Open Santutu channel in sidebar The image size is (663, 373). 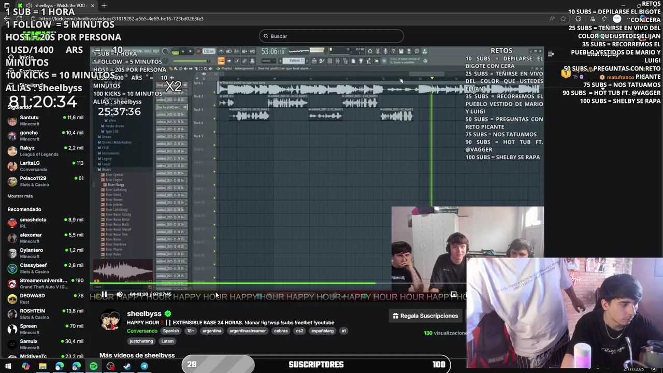click(x=46, y=121)
